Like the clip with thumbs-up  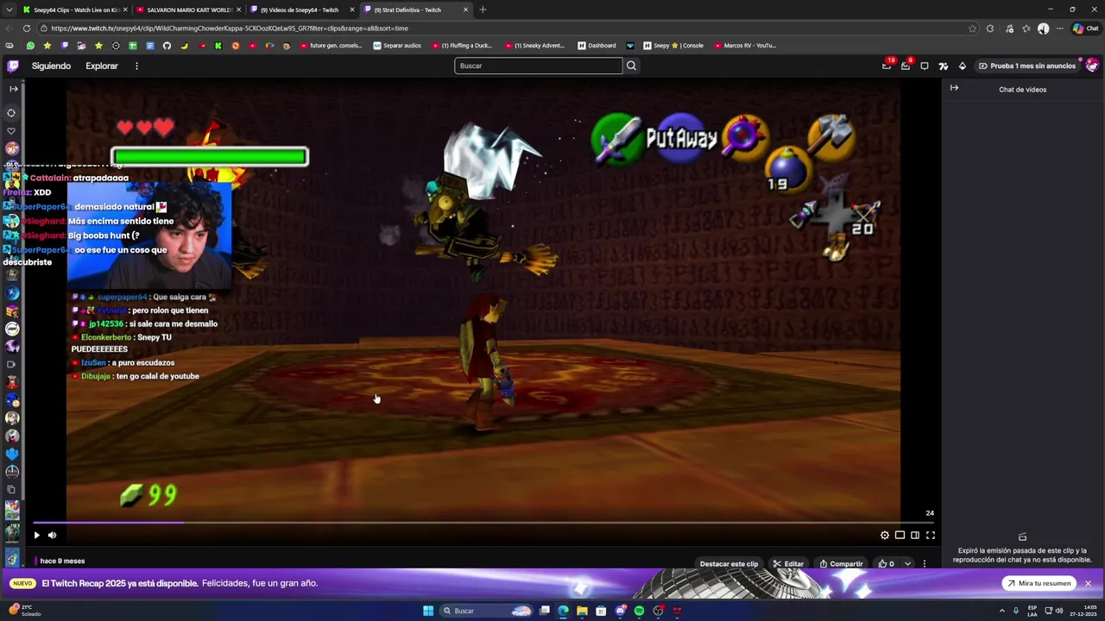coord(887,564)
